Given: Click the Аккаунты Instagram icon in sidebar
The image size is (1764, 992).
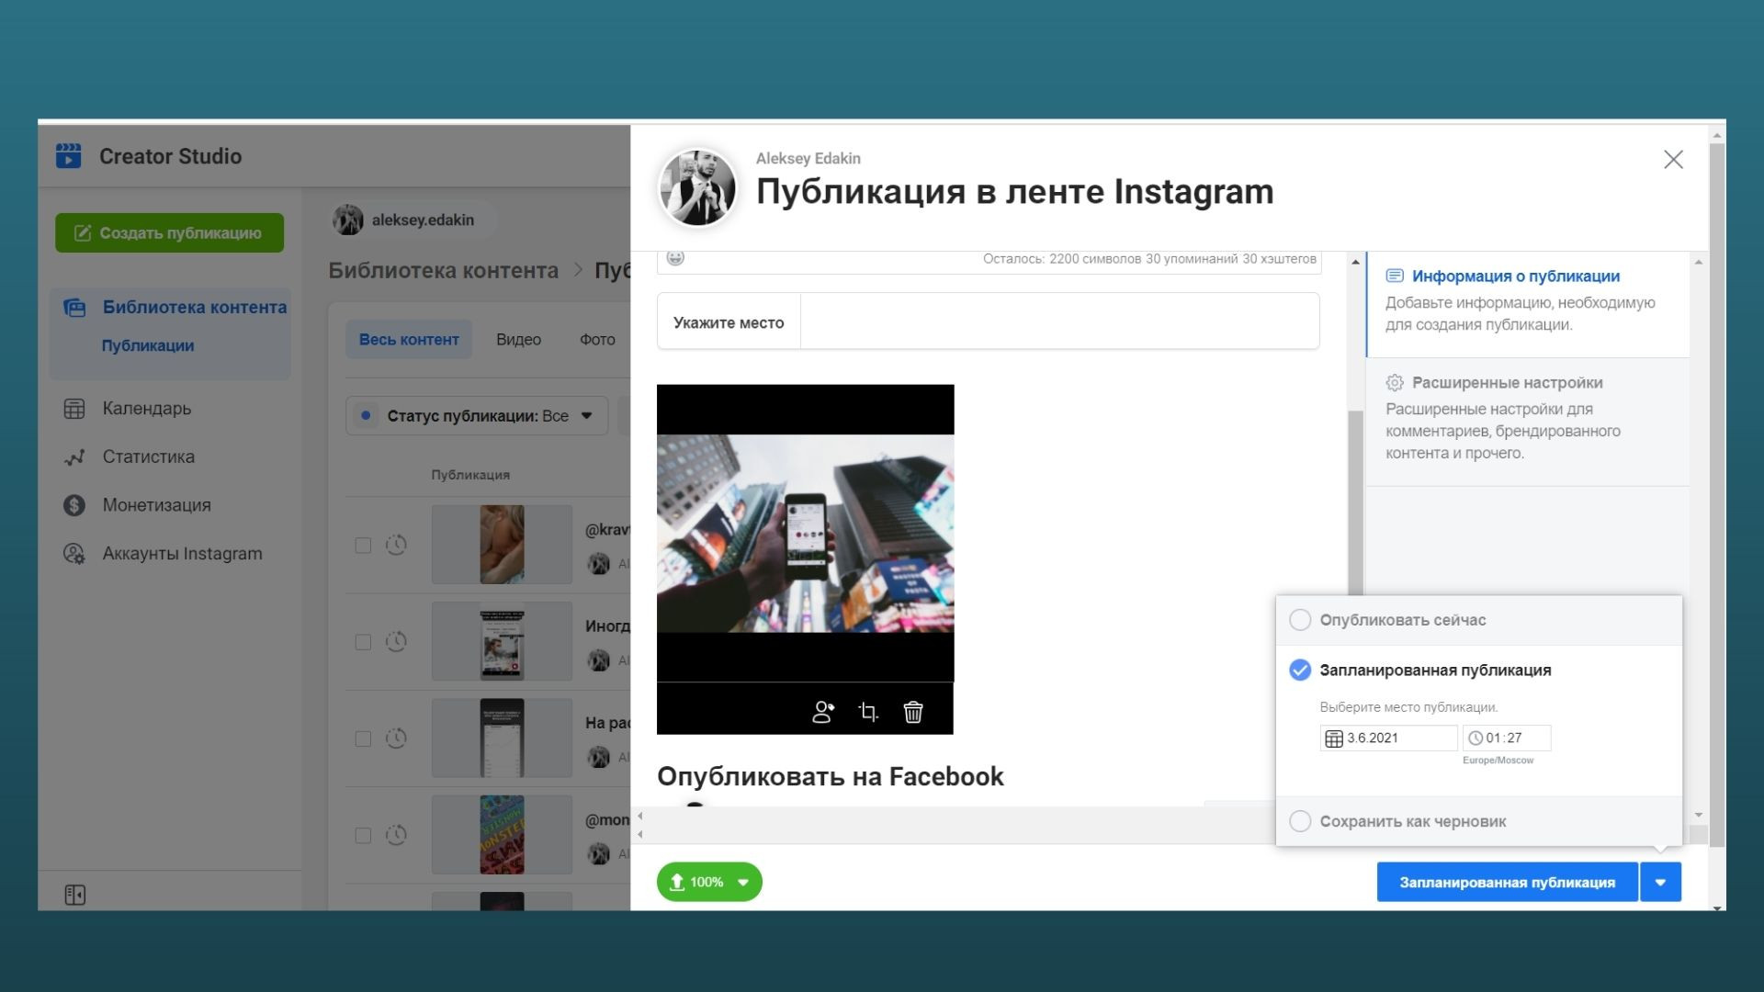Looking at the screenshot, I should (x=74, y=554).
